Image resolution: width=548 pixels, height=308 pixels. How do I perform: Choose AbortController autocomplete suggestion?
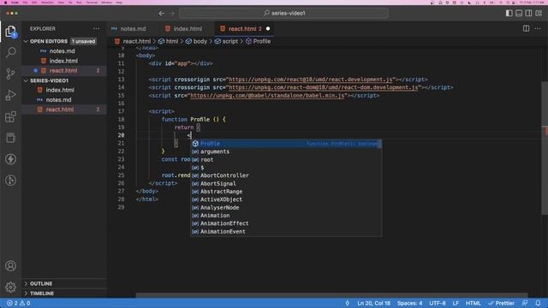[286, 175]
